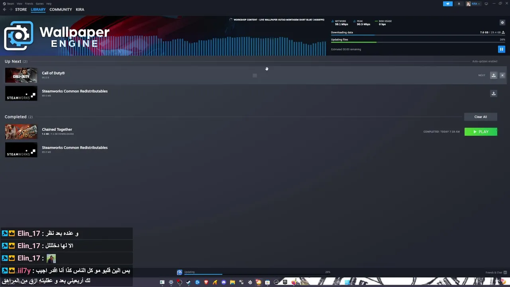
Task: Open the Chained Together thumbnail
Action: pos(21,132)
